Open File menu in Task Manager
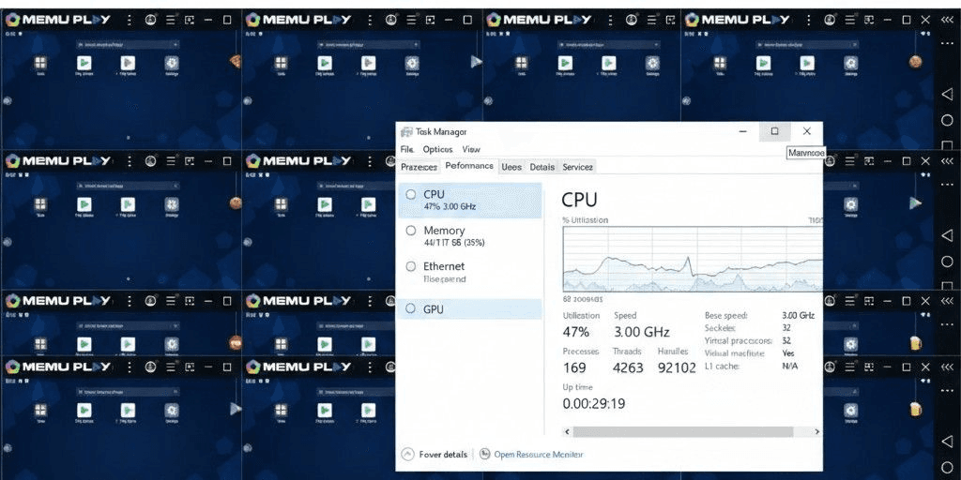 407,149
